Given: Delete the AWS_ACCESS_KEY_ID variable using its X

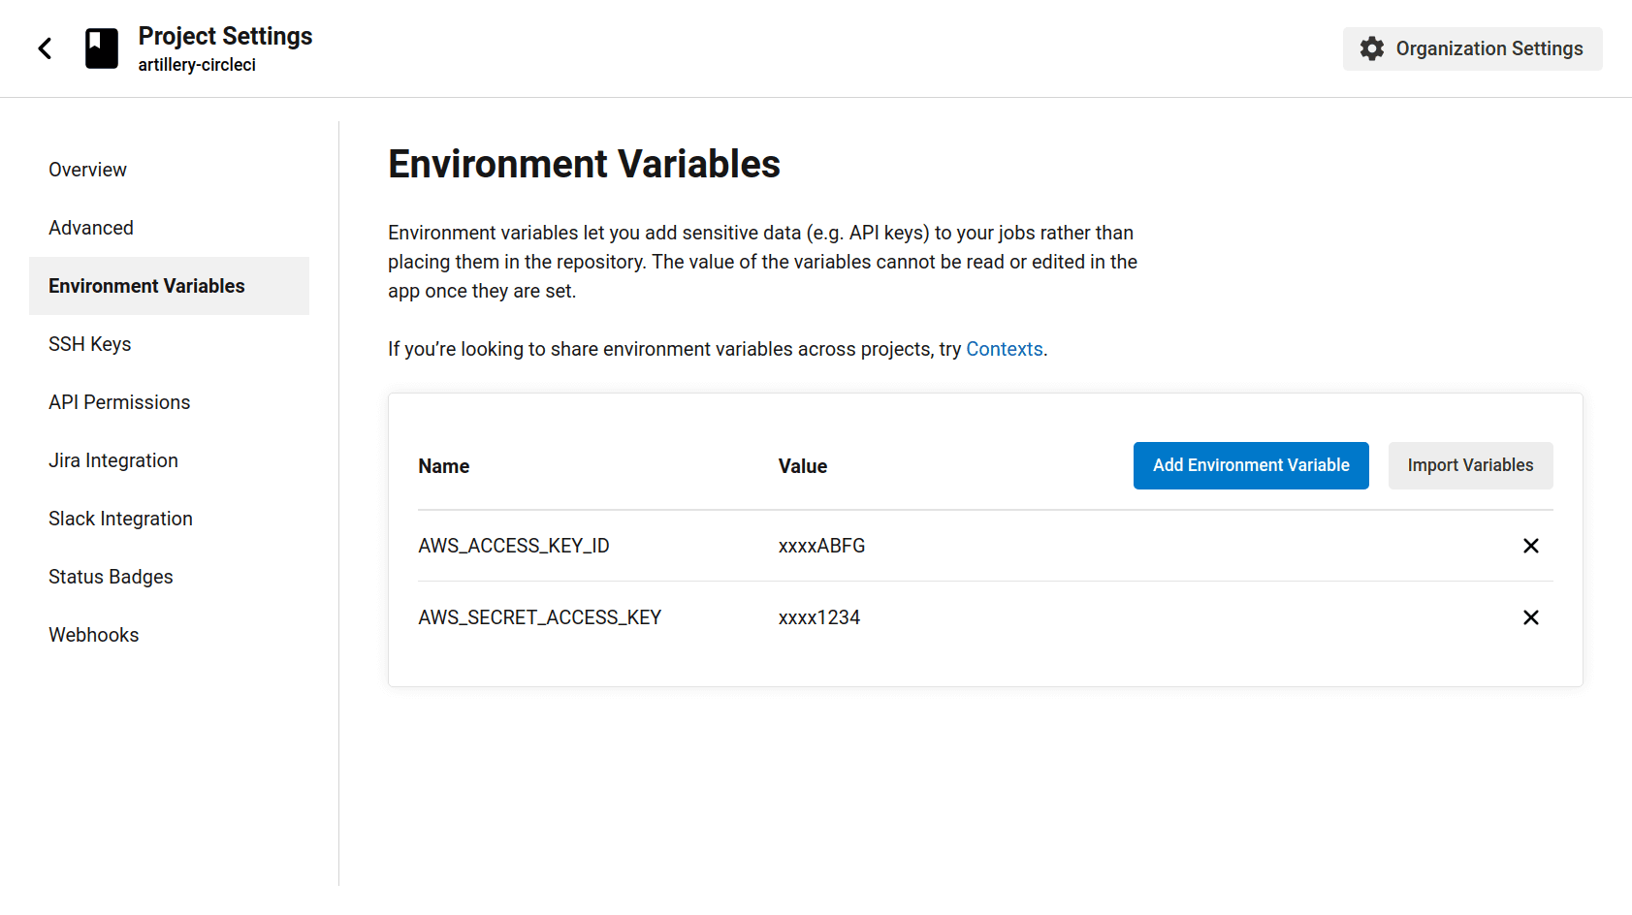Looking at the screenshot, I should (x=1530, y=546).
